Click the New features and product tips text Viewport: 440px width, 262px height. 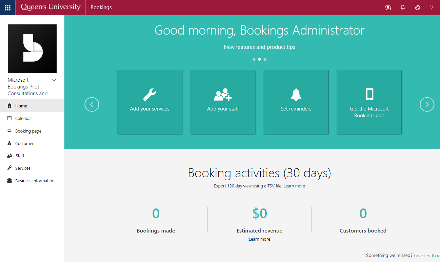(259, 47)
